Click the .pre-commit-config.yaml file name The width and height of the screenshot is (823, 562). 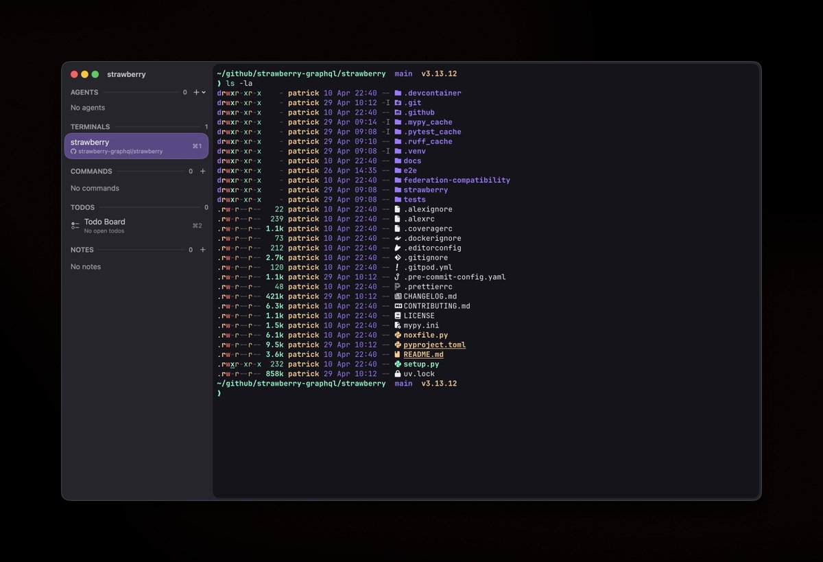[455, 277]
